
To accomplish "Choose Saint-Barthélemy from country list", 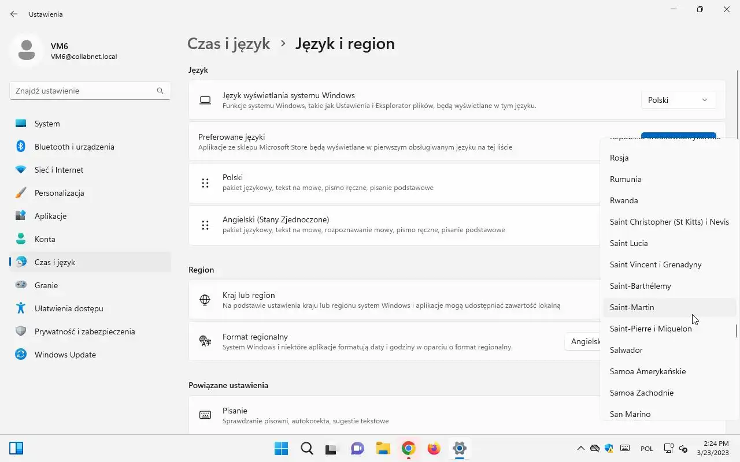I will (669, 286).
